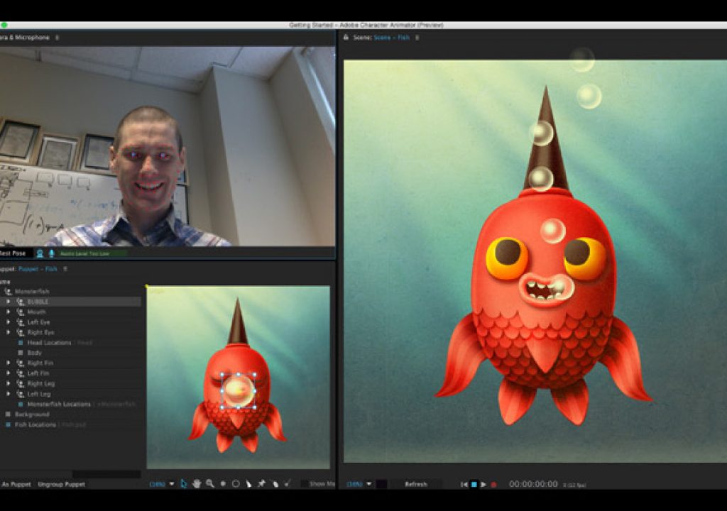Open the Puppet panel menu icon
The height and width of the screenshot is (511, 727).
[x=65, y=269]
